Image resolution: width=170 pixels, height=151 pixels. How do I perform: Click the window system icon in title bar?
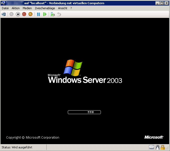(x=3, y=3)
